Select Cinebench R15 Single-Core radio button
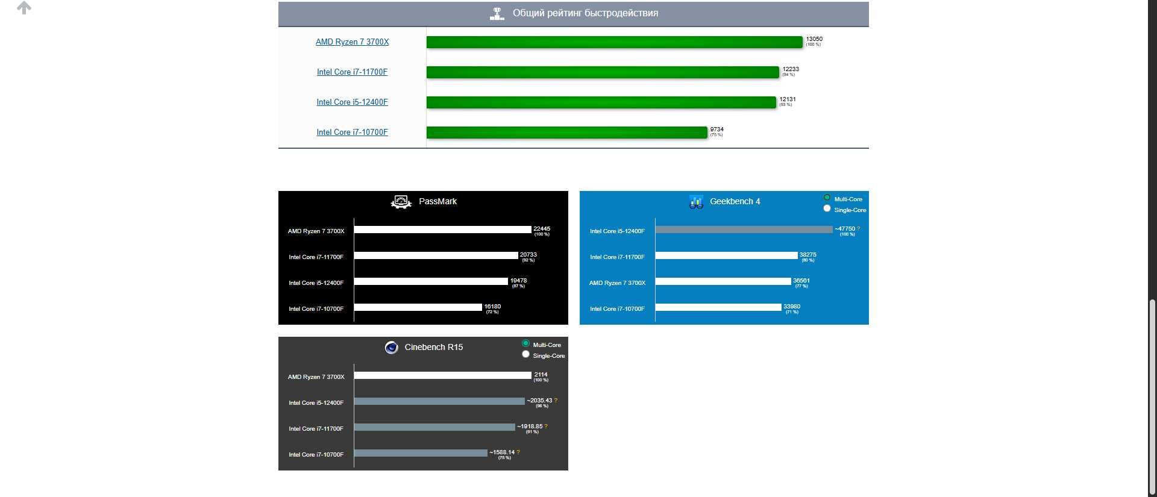The height and width of the screenshot is (497, 1157). (525, 354)
